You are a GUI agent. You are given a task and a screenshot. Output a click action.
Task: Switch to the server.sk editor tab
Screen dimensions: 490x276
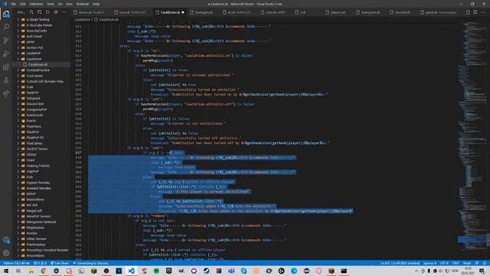tap(90, 12)
